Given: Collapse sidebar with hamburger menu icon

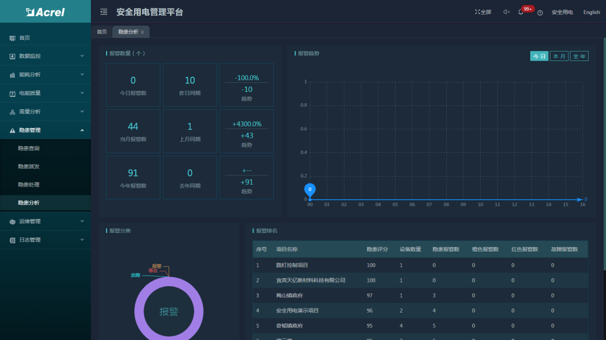Looking at the screenshot, I should 104,12.
